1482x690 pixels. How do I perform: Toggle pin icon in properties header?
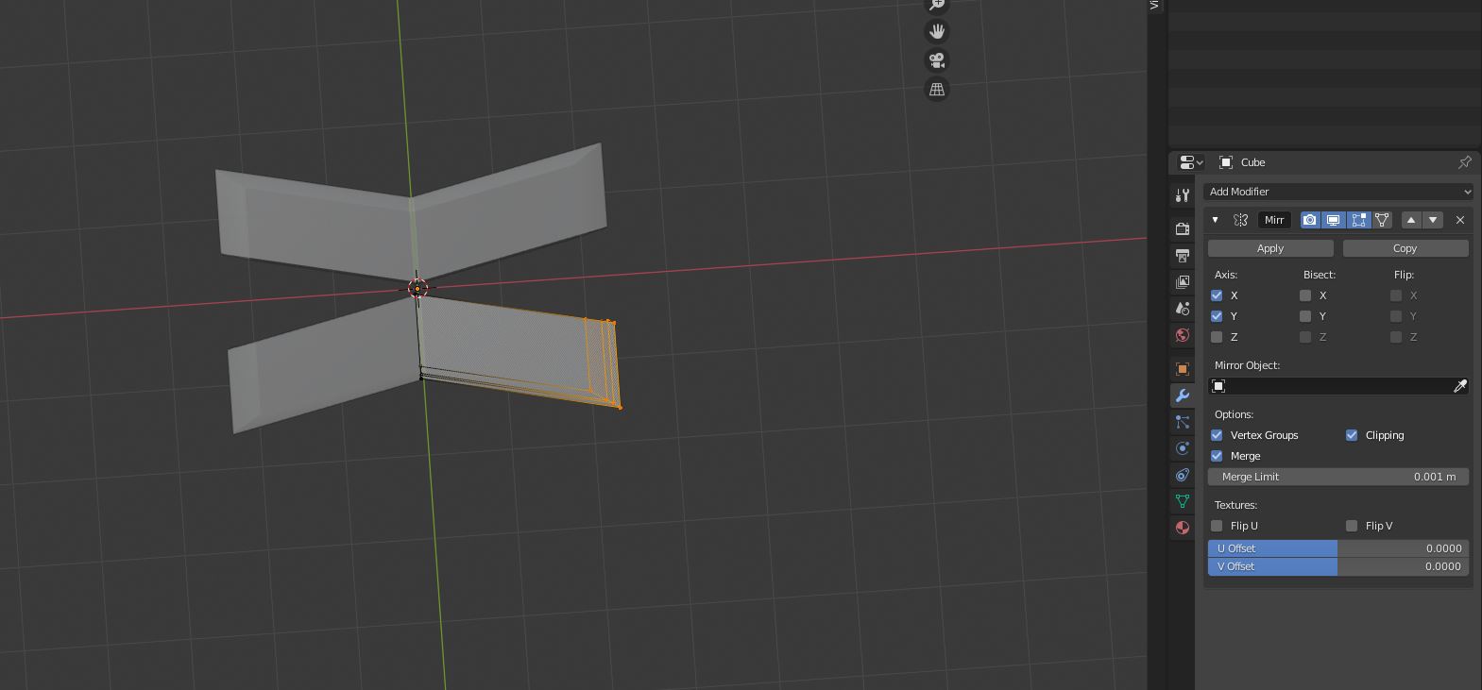[x=1465, y=162]
